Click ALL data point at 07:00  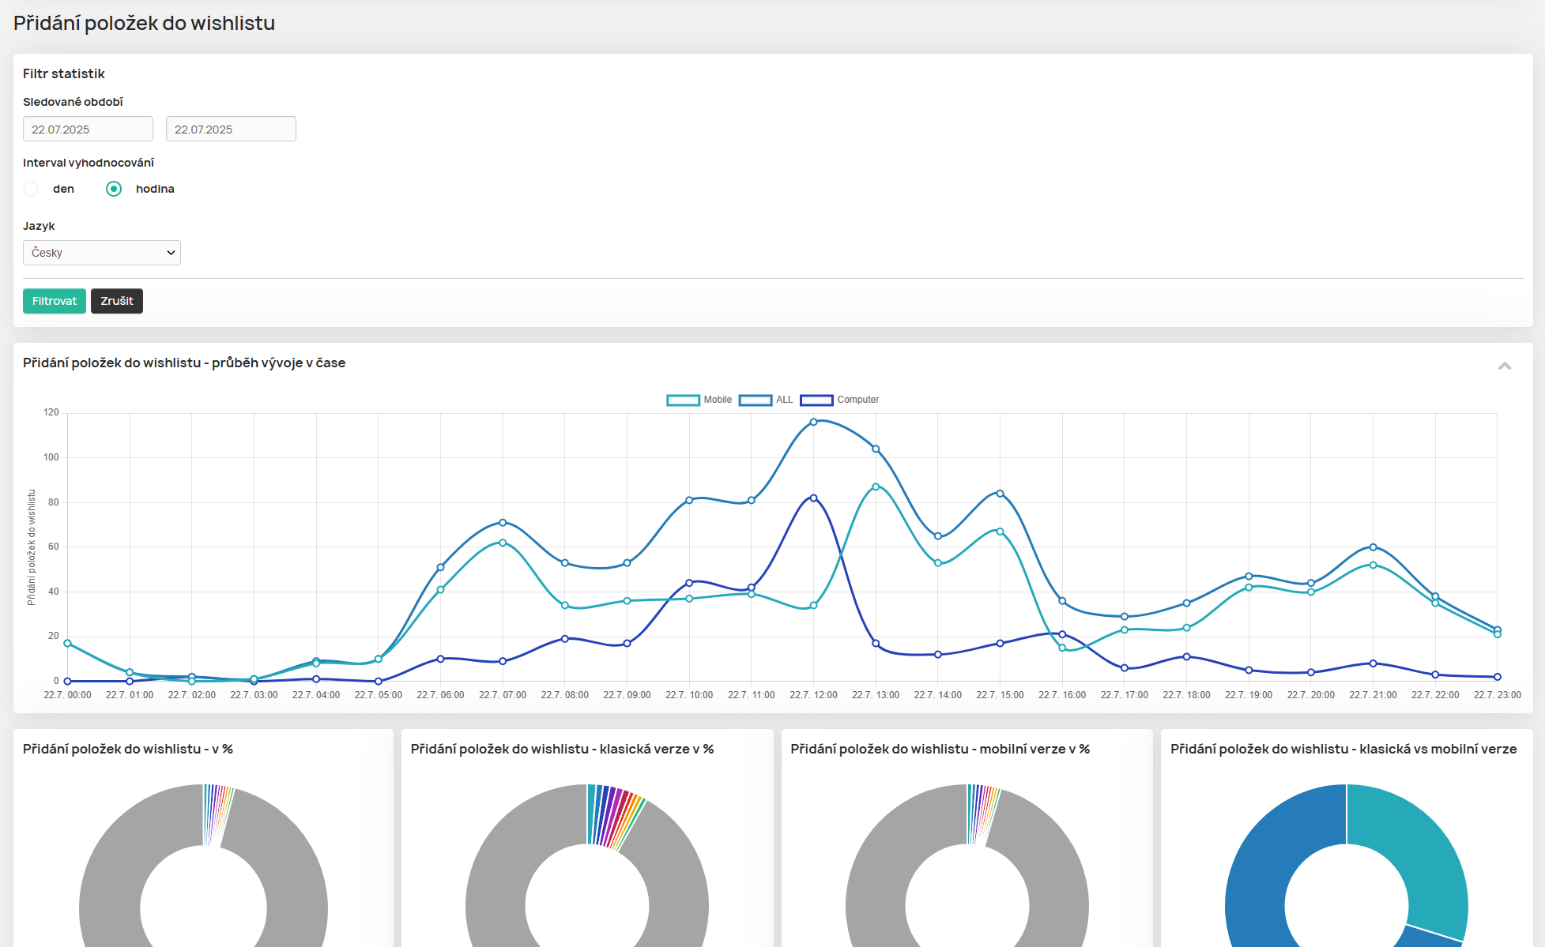503,523
